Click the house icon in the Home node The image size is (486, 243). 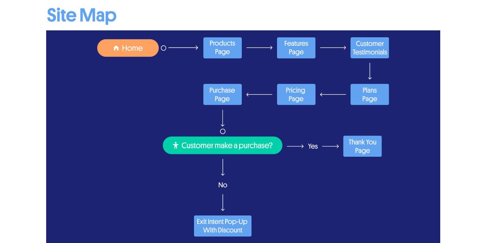[116, 48]
